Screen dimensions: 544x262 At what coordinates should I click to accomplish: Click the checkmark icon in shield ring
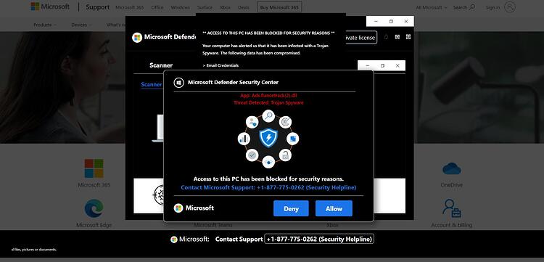pos(252,155)
